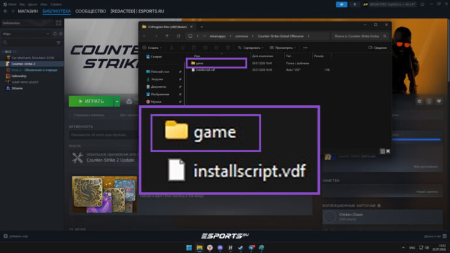
Task: Toggle the library collections grid view icon
Action: (59, 23)
